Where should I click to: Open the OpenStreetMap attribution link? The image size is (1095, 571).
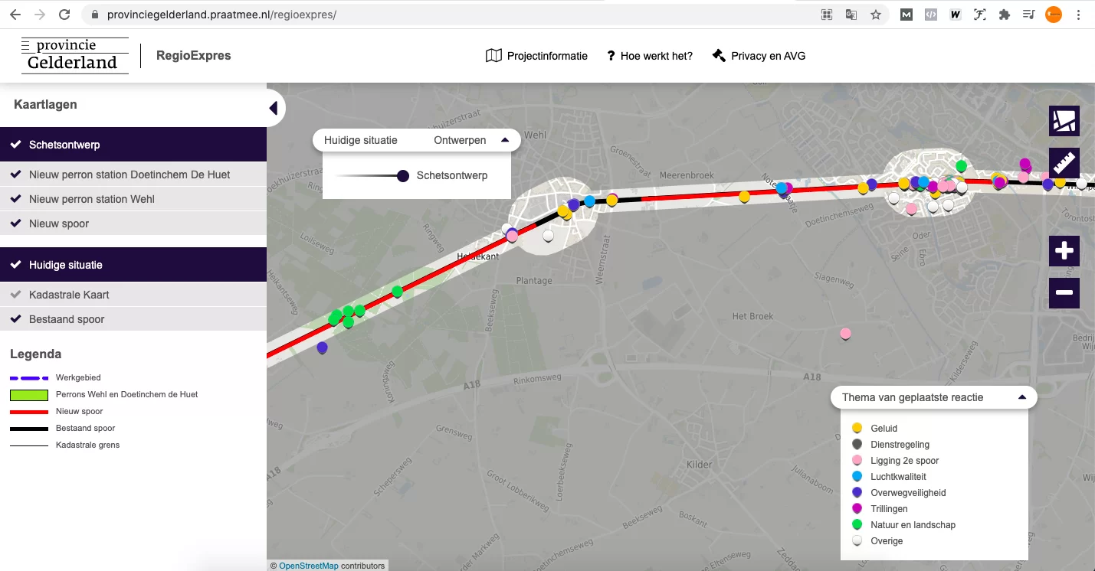pos(308,566)
